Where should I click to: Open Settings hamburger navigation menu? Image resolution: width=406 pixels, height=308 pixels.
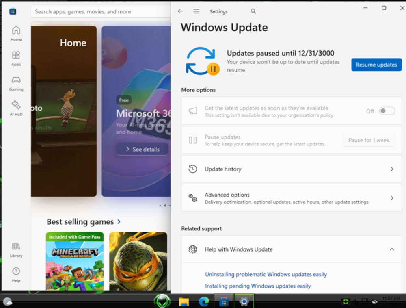tap(197, 11)
